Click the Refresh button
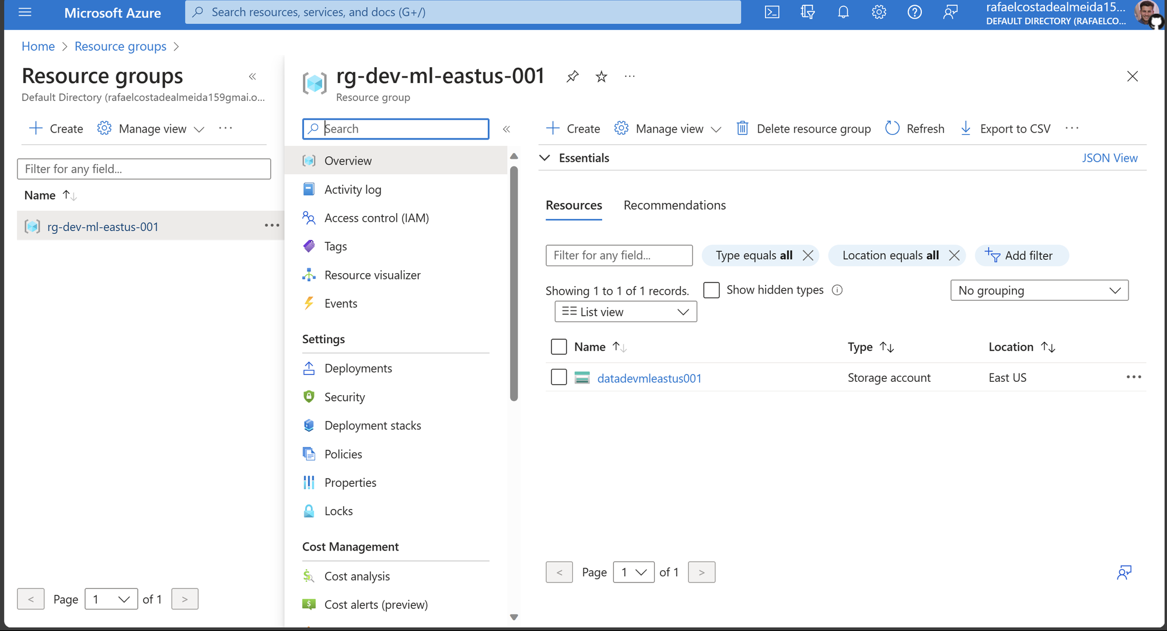This screenshot has height=631, width=1167. click(x=915, y=128)
